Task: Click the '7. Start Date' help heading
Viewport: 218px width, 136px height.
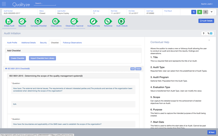Action: pos(157,122)
